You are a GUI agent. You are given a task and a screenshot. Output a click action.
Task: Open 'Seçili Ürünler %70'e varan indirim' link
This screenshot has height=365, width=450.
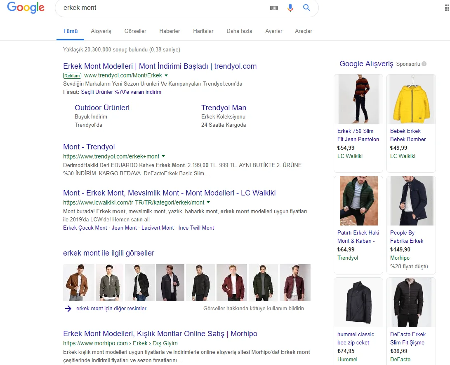tap(121, 92)
